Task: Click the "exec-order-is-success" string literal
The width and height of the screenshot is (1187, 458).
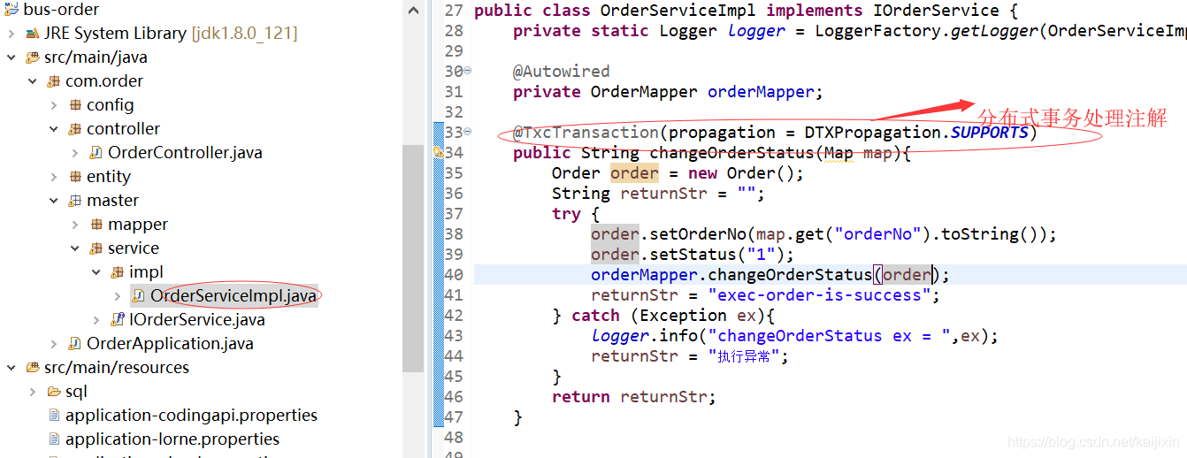Action: pyautogui.click(x=824, y=295)
